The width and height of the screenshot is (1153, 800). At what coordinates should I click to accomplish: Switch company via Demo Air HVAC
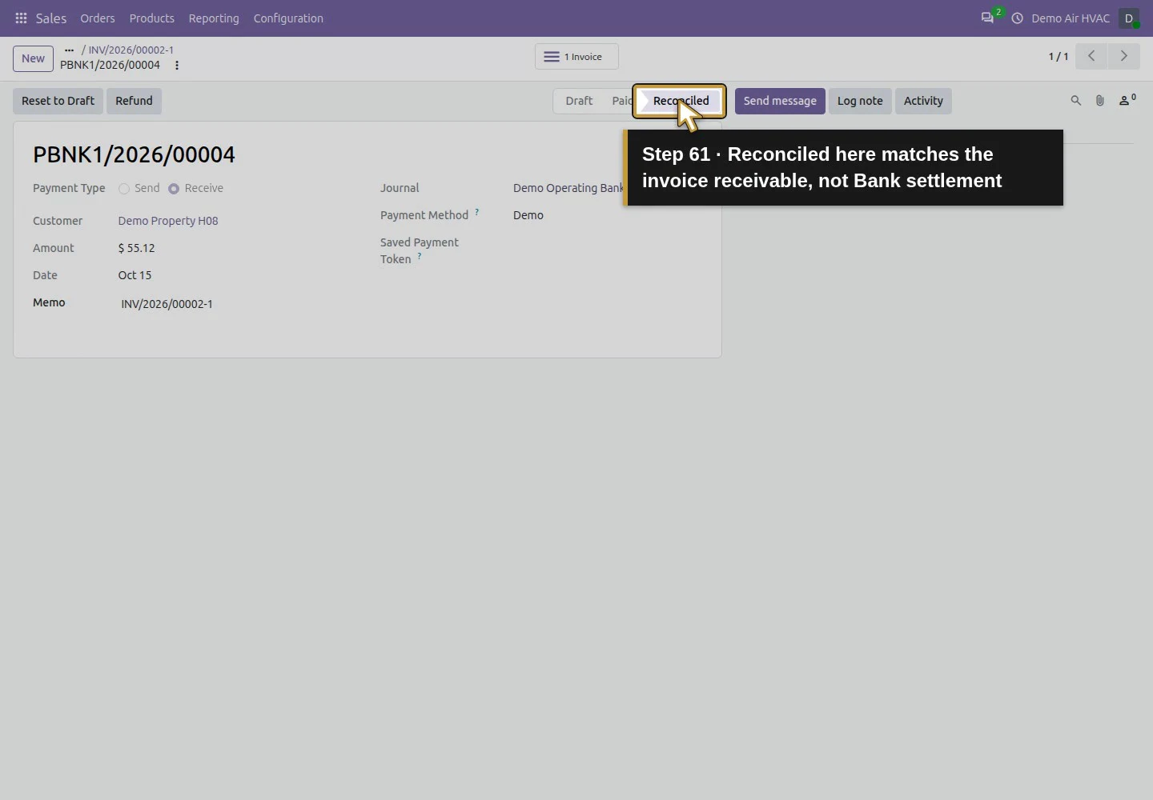pos(1071,18)
